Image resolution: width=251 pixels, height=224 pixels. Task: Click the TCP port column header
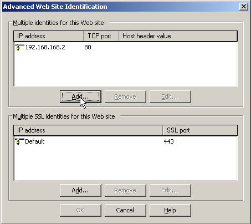[x=101, y=36]
